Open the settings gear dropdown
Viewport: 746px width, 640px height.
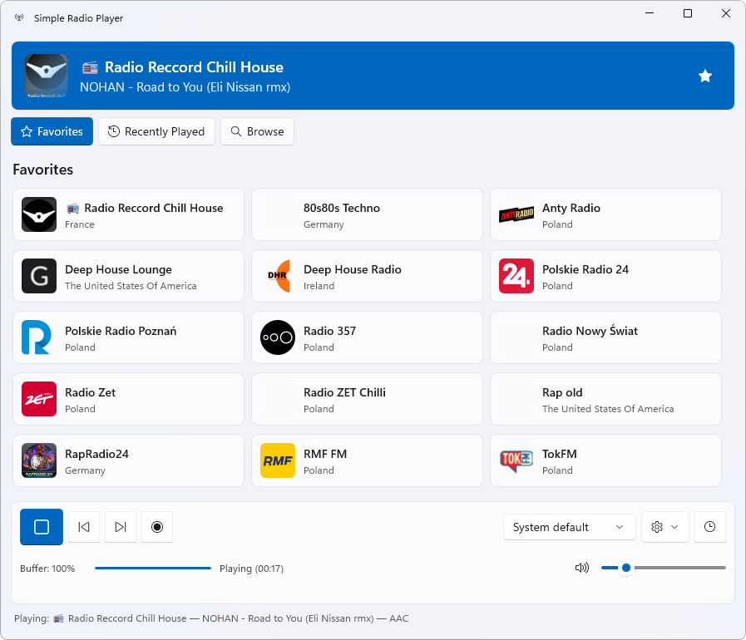coord(664,527)
